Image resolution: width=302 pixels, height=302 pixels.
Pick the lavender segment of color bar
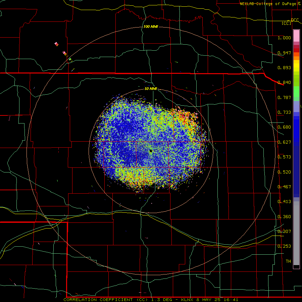296,106
